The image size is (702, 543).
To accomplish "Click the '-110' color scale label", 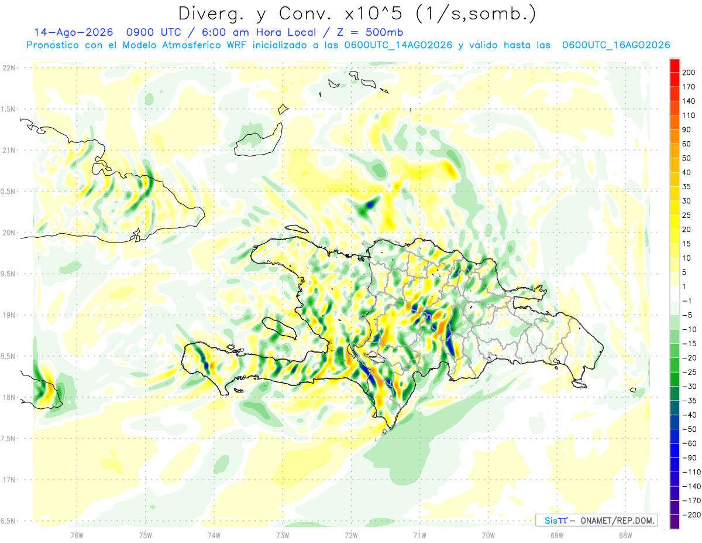I will click(691, 472).
